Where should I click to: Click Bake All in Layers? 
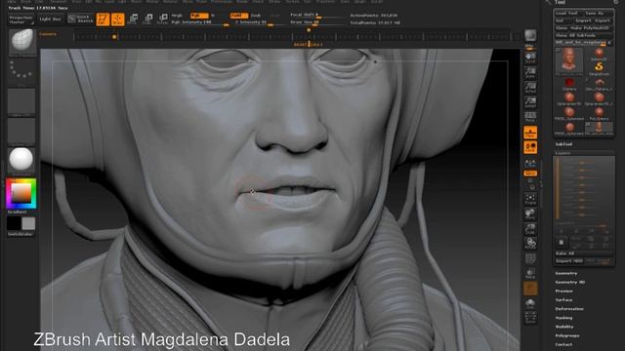coord(584,253)
